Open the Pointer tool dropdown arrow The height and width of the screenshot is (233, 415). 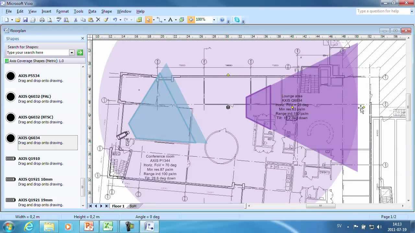[x=154, y=20]
